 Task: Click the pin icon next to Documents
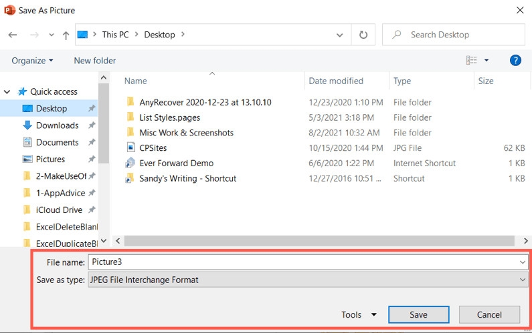[x=92, y=142]
